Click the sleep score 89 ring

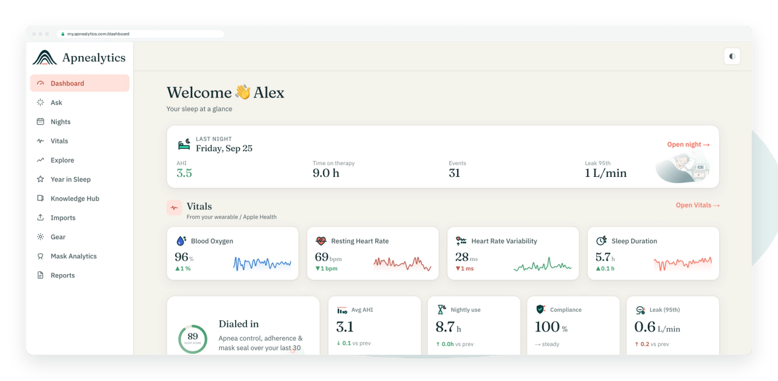pyautogui.click(x=193, y=339)
